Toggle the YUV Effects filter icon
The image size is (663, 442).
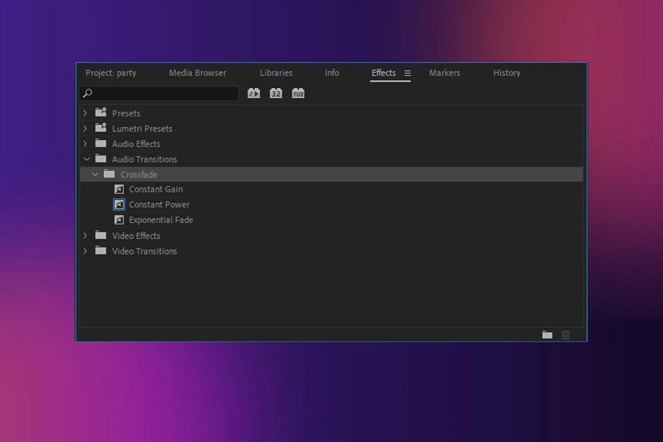coord(298,93)
